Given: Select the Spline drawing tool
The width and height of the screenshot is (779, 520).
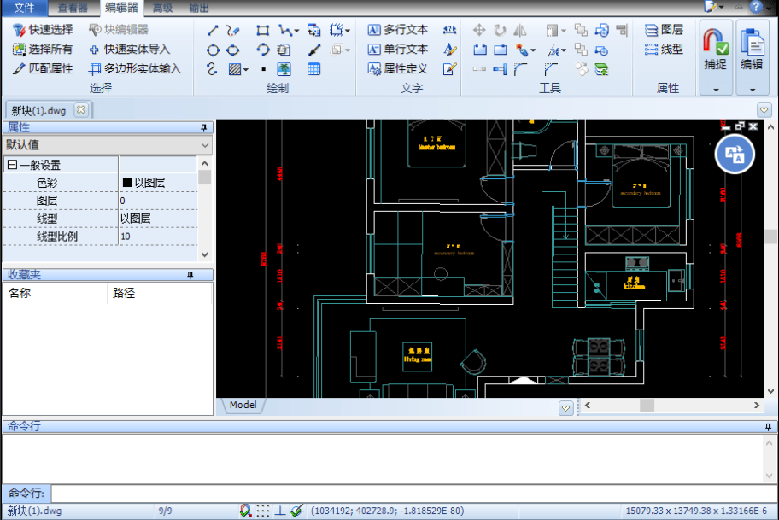Looking at the screenshot, I should pyautogui.click(x=213, y=69).
